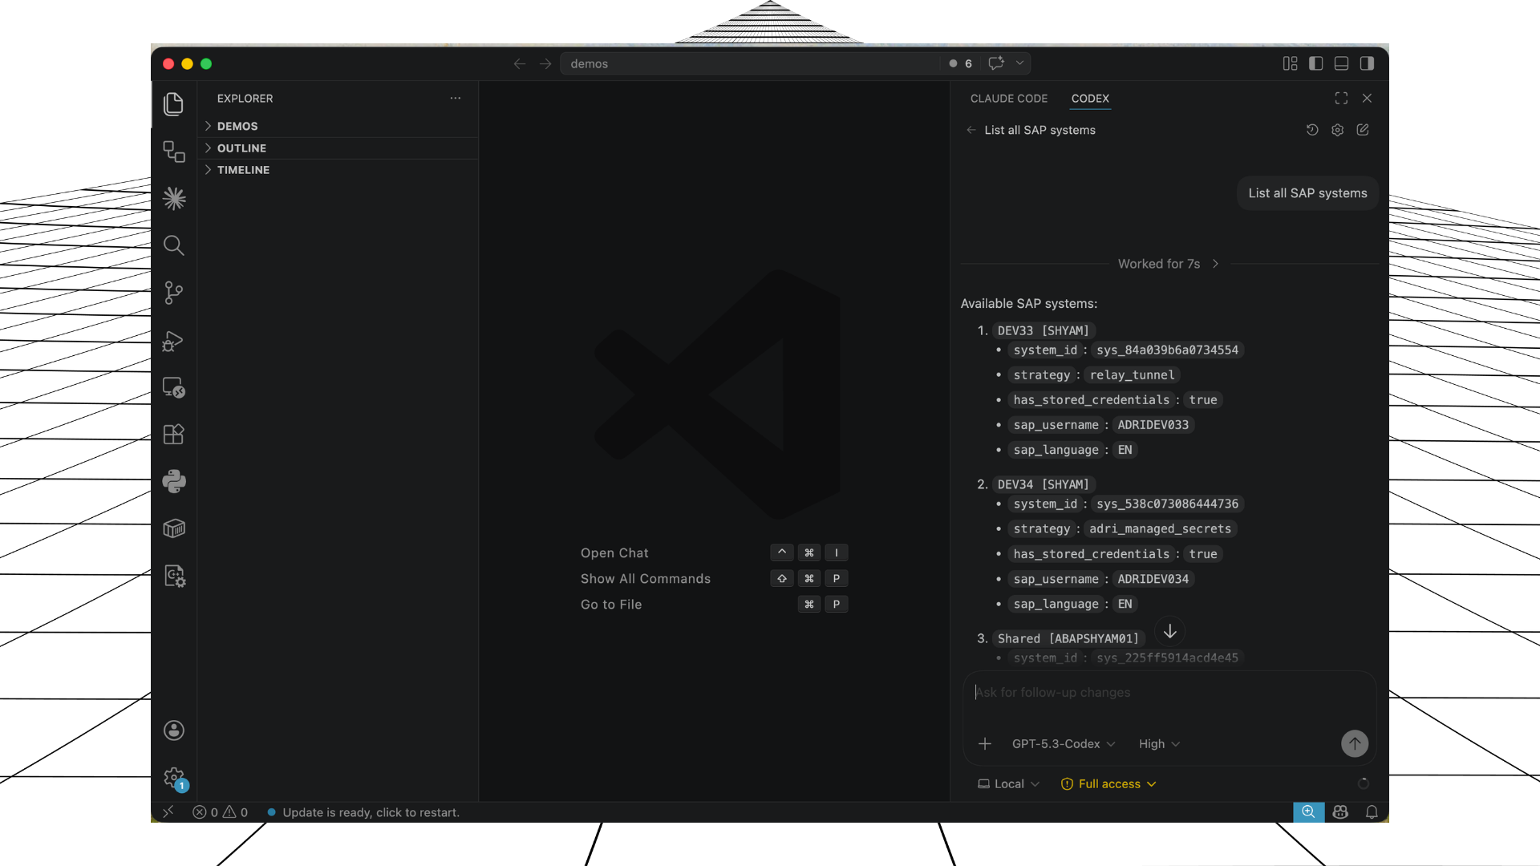The height and width of the screenshot is (866, 1540).
Task: Open the Search view
Action: (173, 245)
